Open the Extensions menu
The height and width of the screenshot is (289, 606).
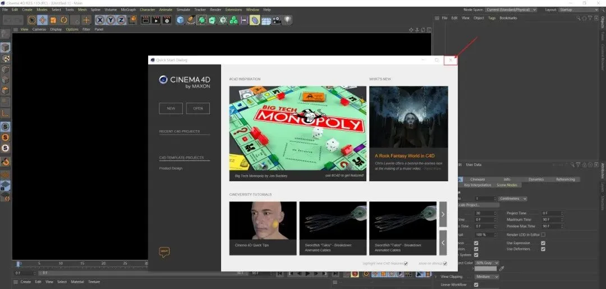tap(233, 10)
